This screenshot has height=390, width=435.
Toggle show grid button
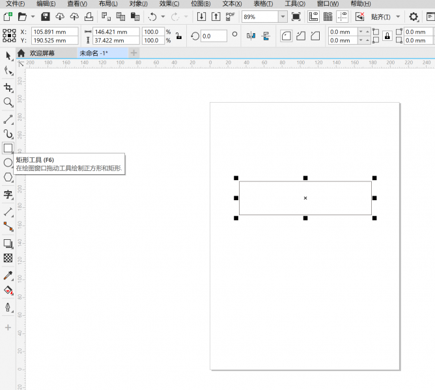[328, 17]
